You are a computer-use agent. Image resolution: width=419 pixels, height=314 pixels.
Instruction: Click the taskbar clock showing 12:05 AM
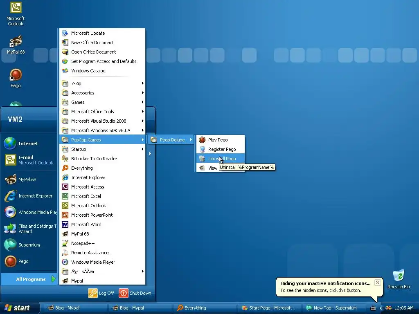click(404, 308)
